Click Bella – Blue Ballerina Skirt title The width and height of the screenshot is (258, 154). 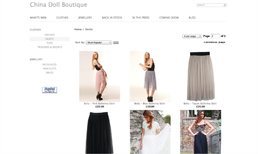(150, 103)
